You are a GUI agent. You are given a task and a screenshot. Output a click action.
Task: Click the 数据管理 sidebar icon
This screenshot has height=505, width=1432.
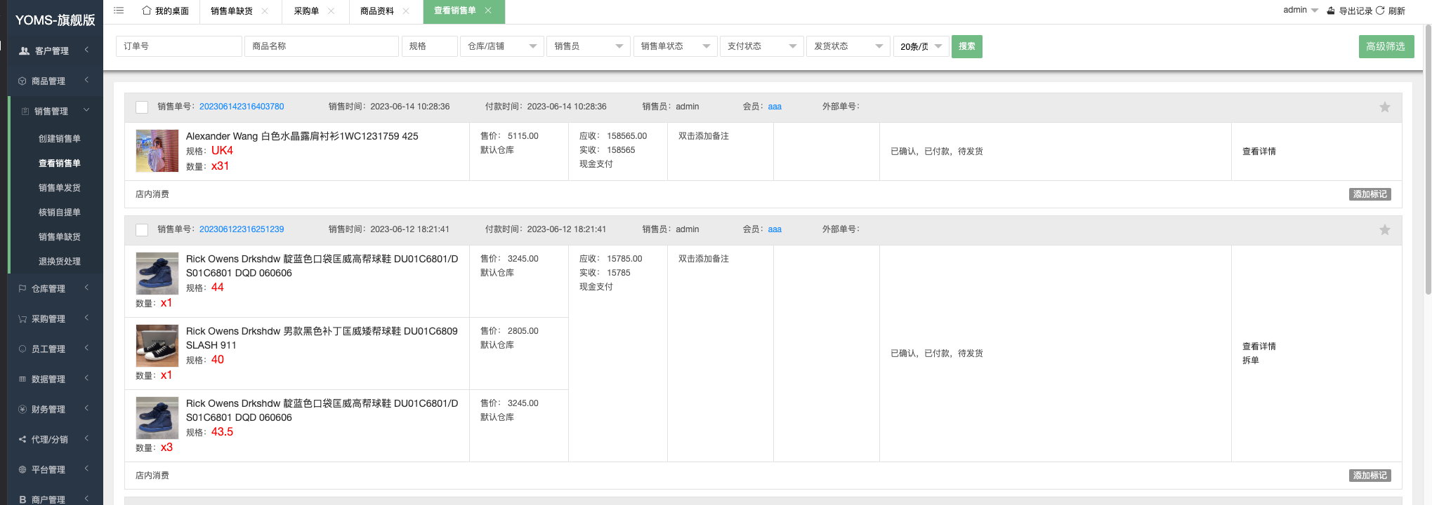point(22,379)
